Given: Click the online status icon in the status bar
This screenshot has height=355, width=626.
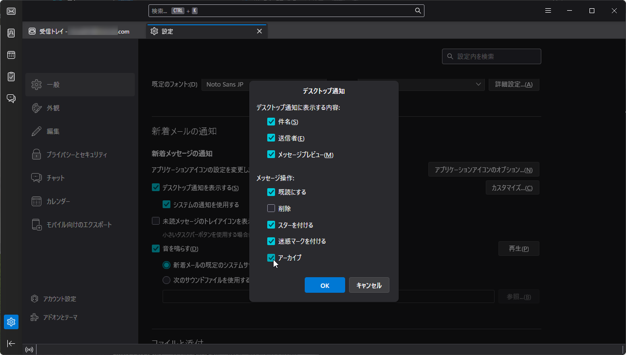Looking at the screenshot, I should pyautogui.click(x=29, y=349).
